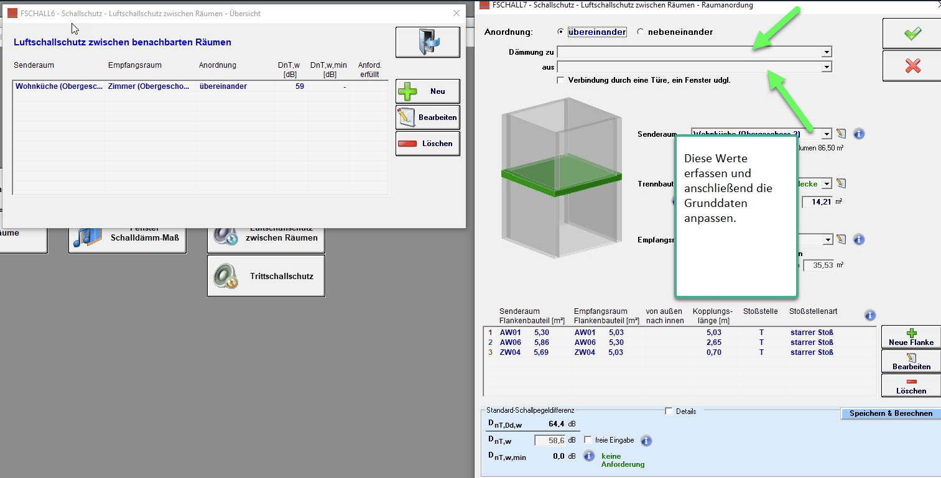Viewport: 941px width, 478px height.
Task: Select the nebeneinander radio option
Action: [641, 32]
